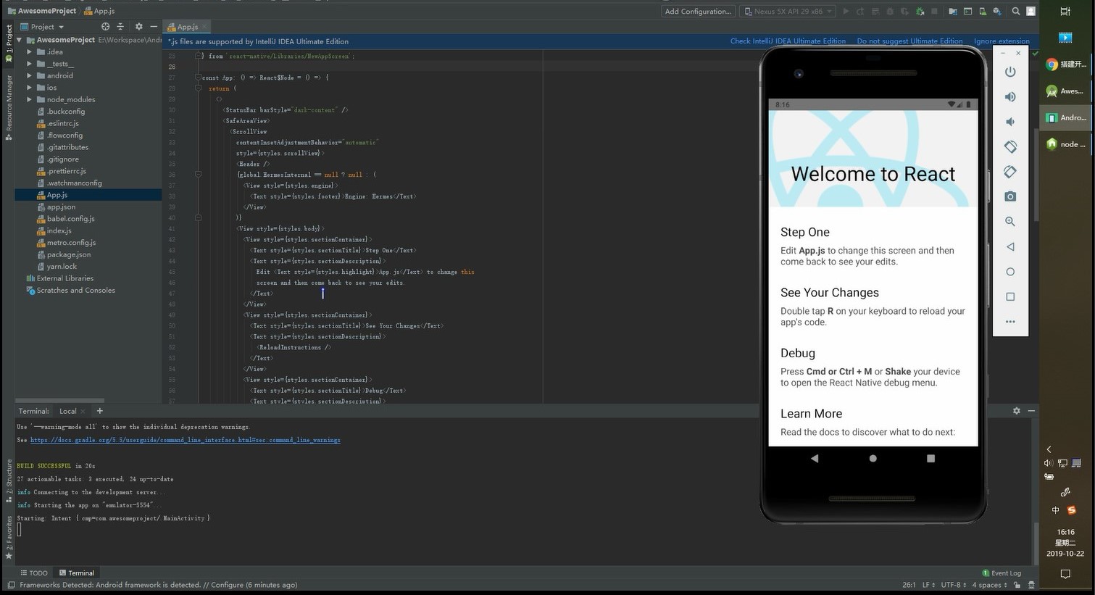Toggle the Z: Structure tool window
Image resolution: width=1095 pixels, height=595 pixels.
[9, 482]
